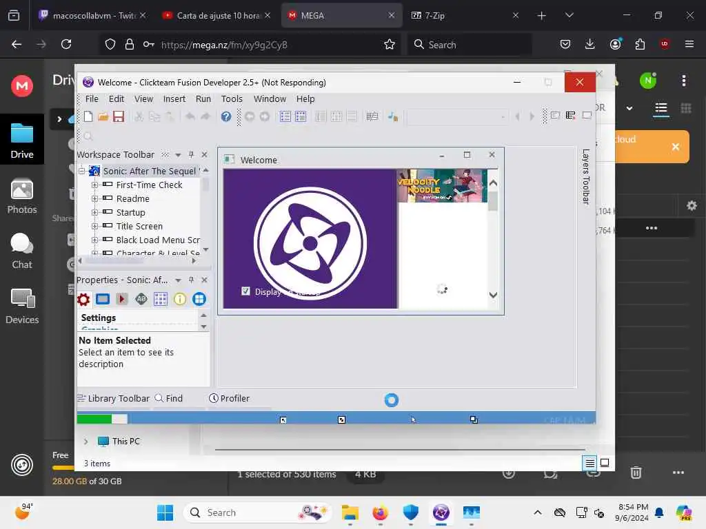Expand the Title Screen frame node
706x529 pixels.
94,226
